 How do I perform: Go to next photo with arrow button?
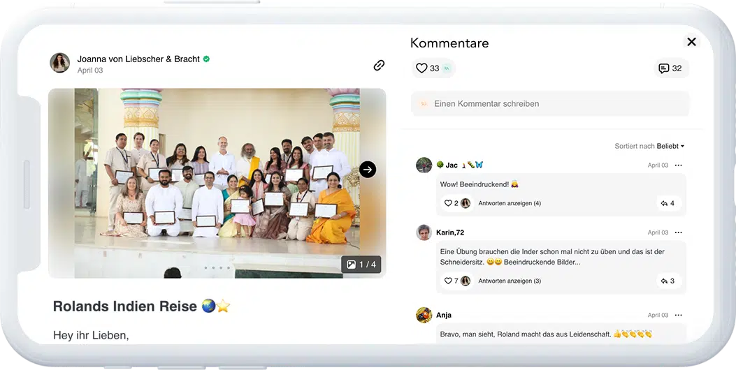pyautogui.click(x=368, y=170)
